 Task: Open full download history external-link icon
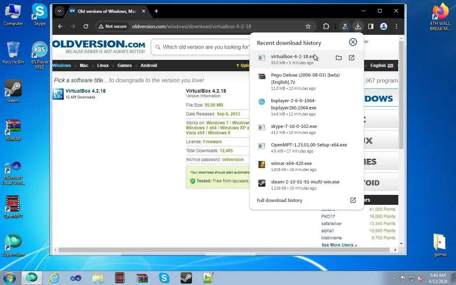click(353, 200)
